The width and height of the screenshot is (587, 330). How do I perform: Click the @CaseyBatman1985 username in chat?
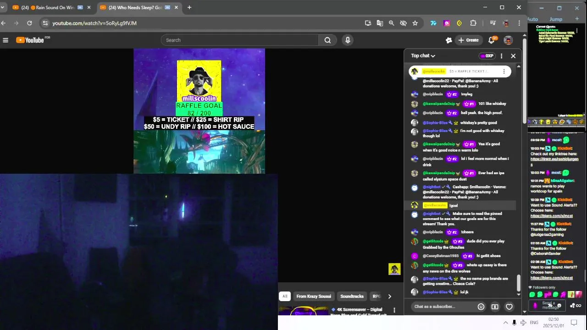(x=441, y=256)
